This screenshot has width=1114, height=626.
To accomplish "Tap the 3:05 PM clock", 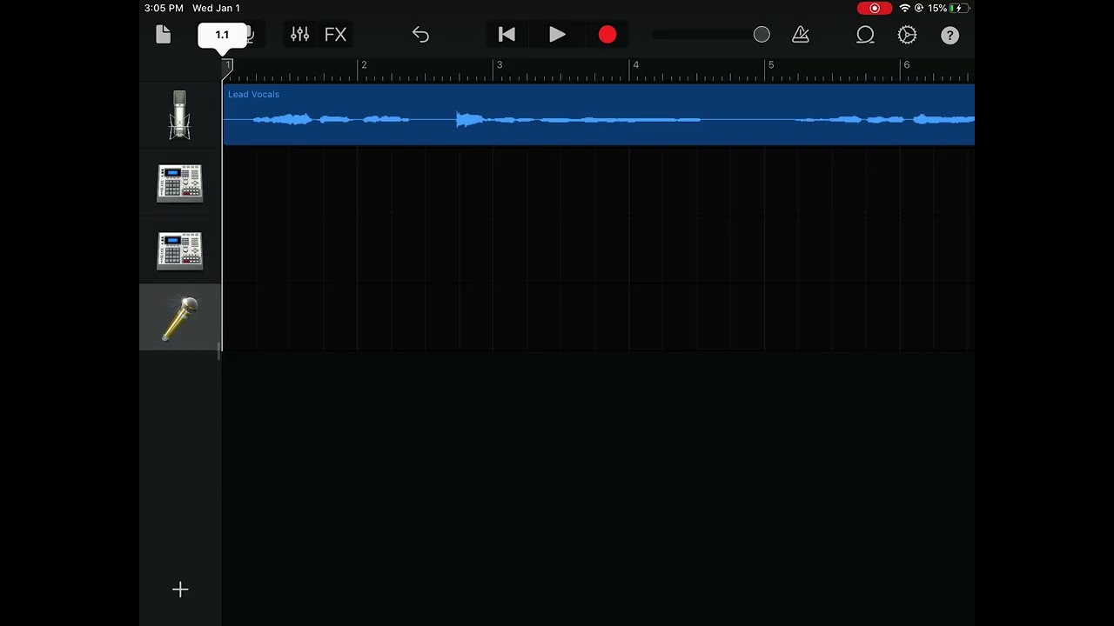I will [x=164, y=8].
